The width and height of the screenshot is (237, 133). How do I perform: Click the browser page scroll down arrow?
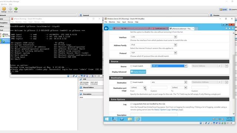coord(234,114)
